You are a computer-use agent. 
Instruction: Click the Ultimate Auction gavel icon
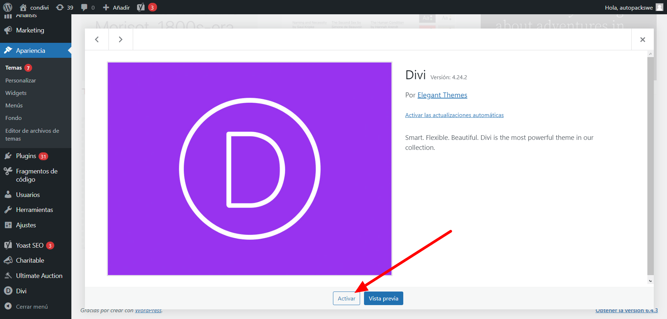8,276
